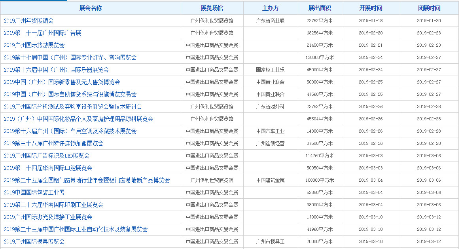The width and height of the screenshot is (460, 249).
Task: Select area cell 100000平方米
Action: point(320,180)
